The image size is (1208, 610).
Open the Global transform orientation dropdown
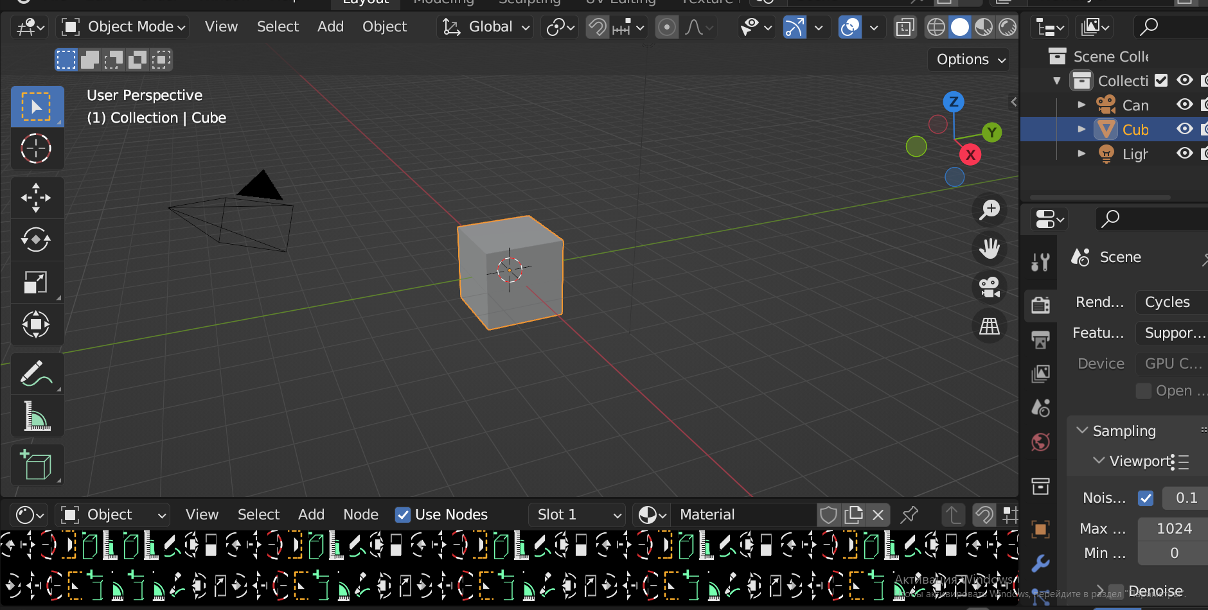pos(485,27)
